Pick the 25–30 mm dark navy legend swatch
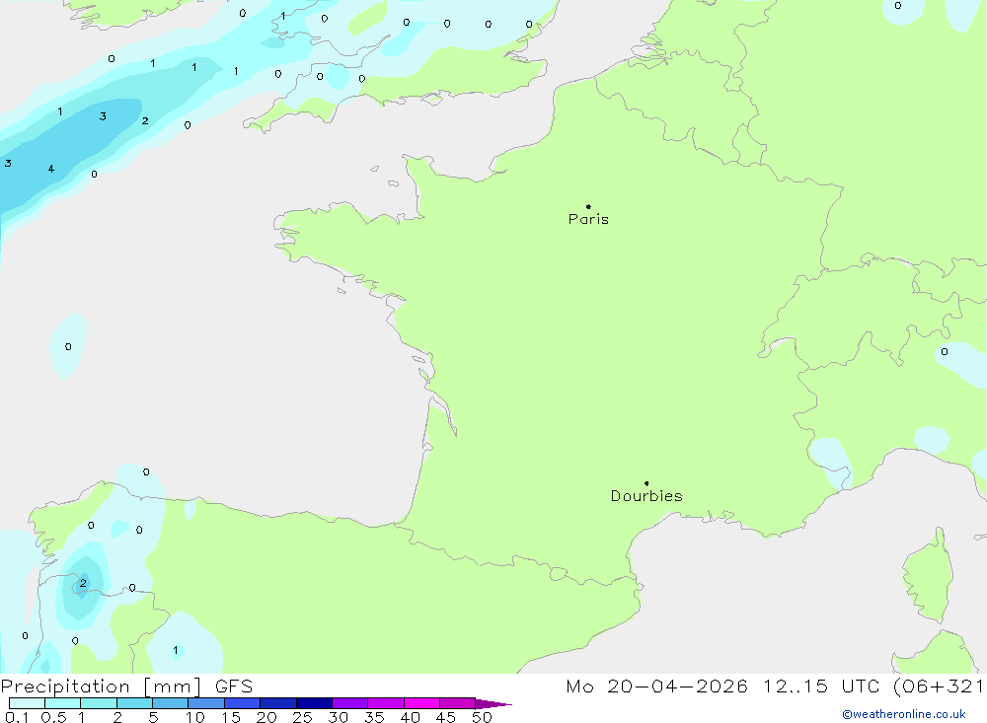Image resolution: width=987 pixels, height=723 pixels. 314,703
